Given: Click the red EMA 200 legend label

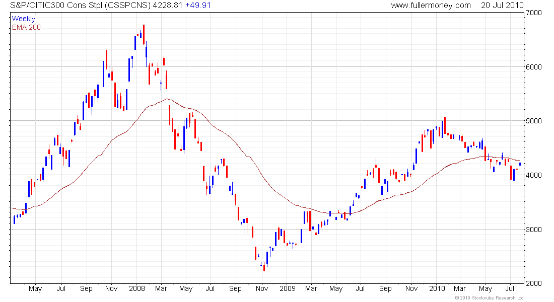Looking at the screenshot, I should pos(26,27).
